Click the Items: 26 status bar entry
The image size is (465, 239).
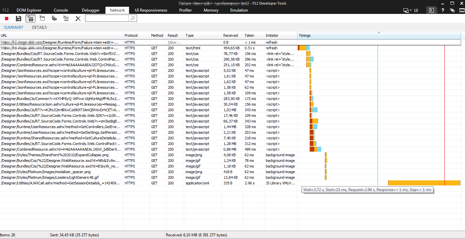click(8, 235)
